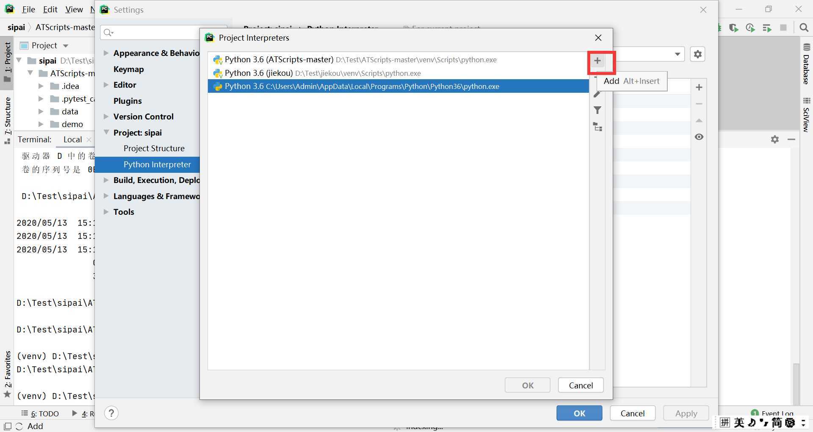
Task: Expand the Editor settings node
Action: click(106, 85)
